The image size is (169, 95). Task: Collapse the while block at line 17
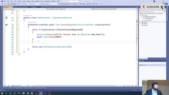click(x=18, y=30)
